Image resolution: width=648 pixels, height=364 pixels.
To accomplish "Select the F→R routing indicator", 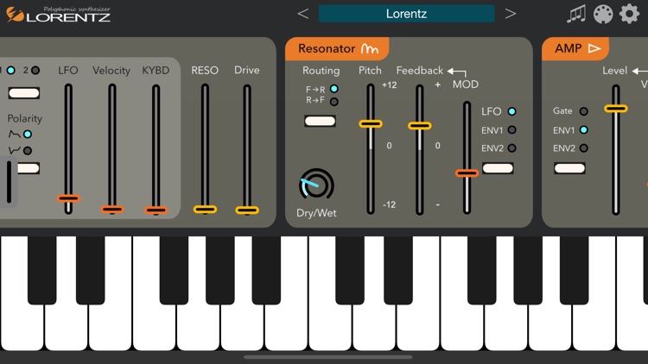I will [334, 89].
